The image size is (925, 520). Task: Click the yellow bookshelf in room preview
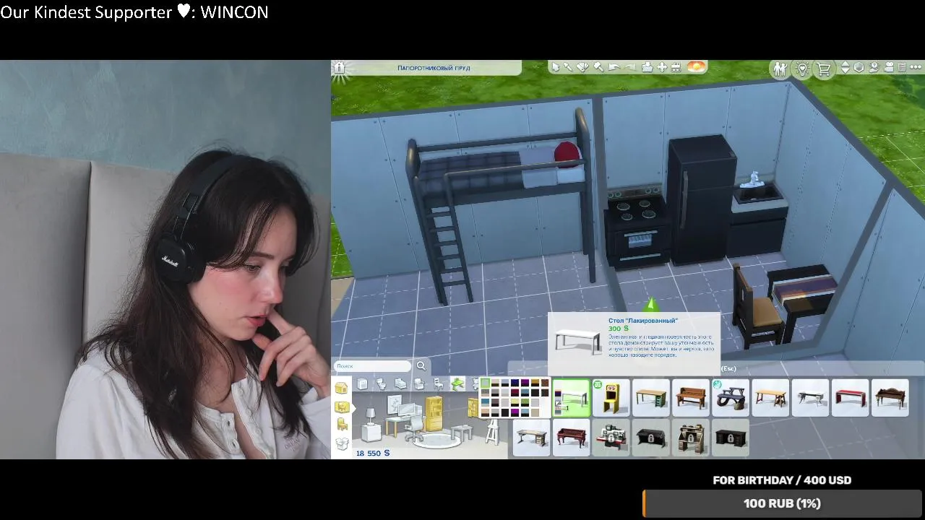pos(435,412)
